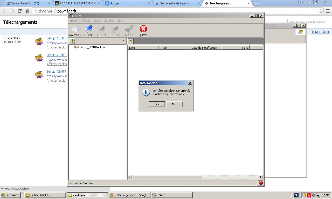Open an archive with the Ouvrir icon
The width and height of the screenshot is (332, 199).
pyautogui.click(x=88, y=31)
